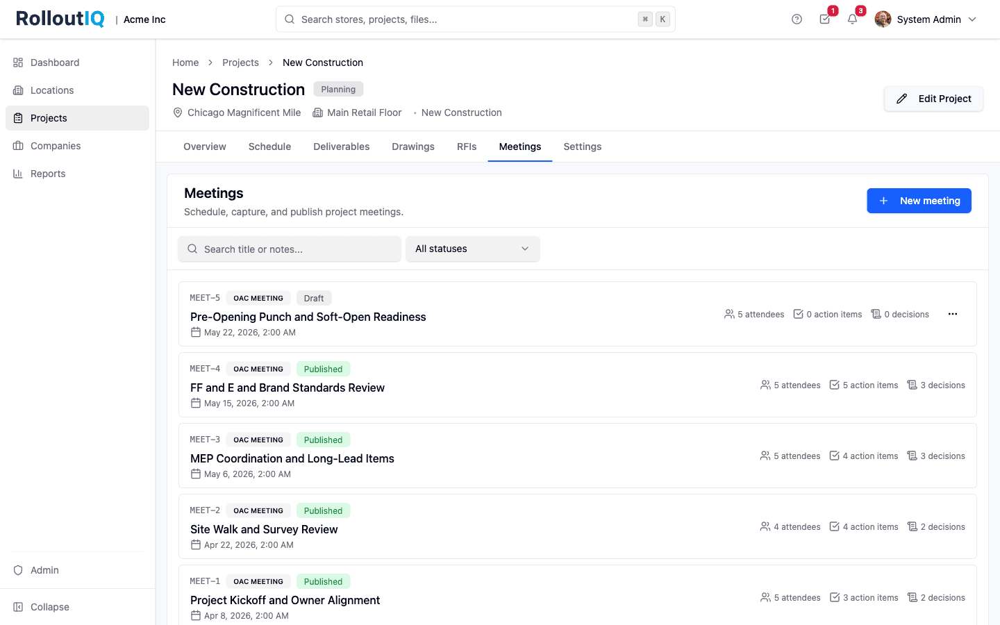This screenshot has width=1000, height=625.
Task: Open Locations in the sidebar
Action: pyautogui.click(x=77, y=90)
